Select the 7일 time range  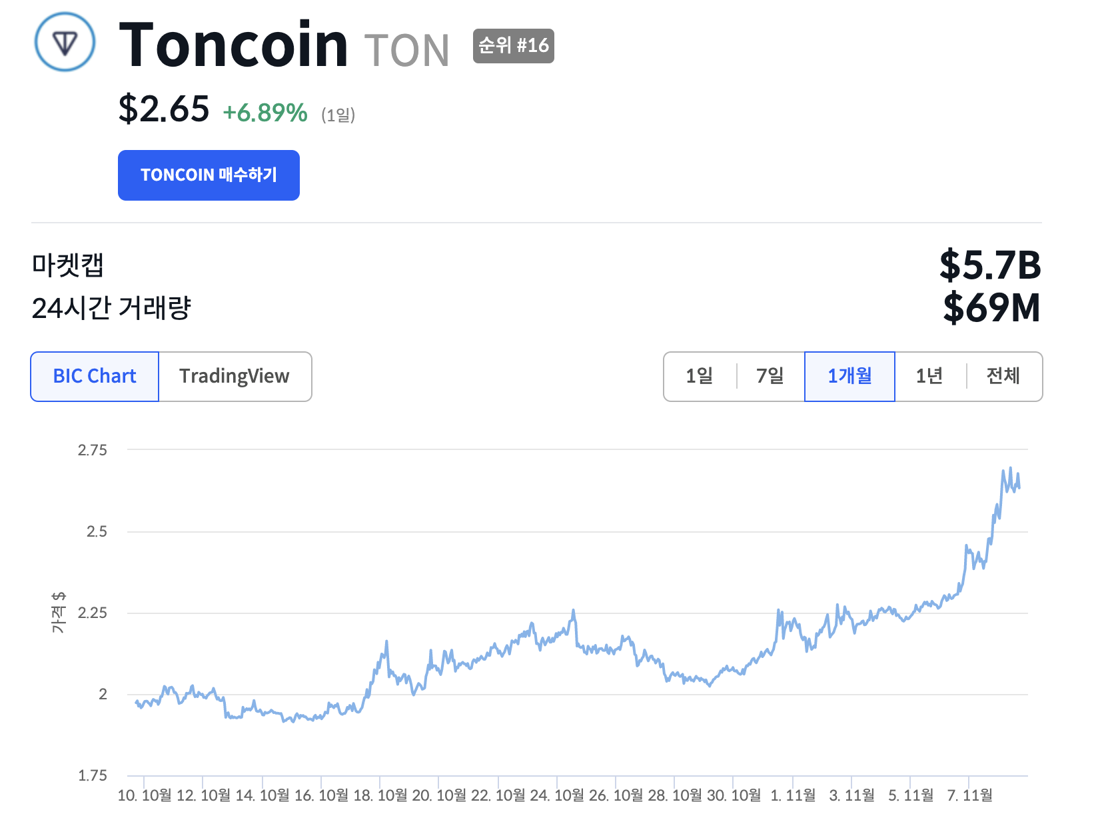770,377
